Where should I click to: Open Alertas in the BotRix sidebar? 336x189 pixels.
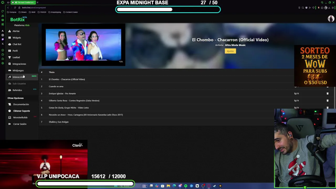(x=16, y=31)
